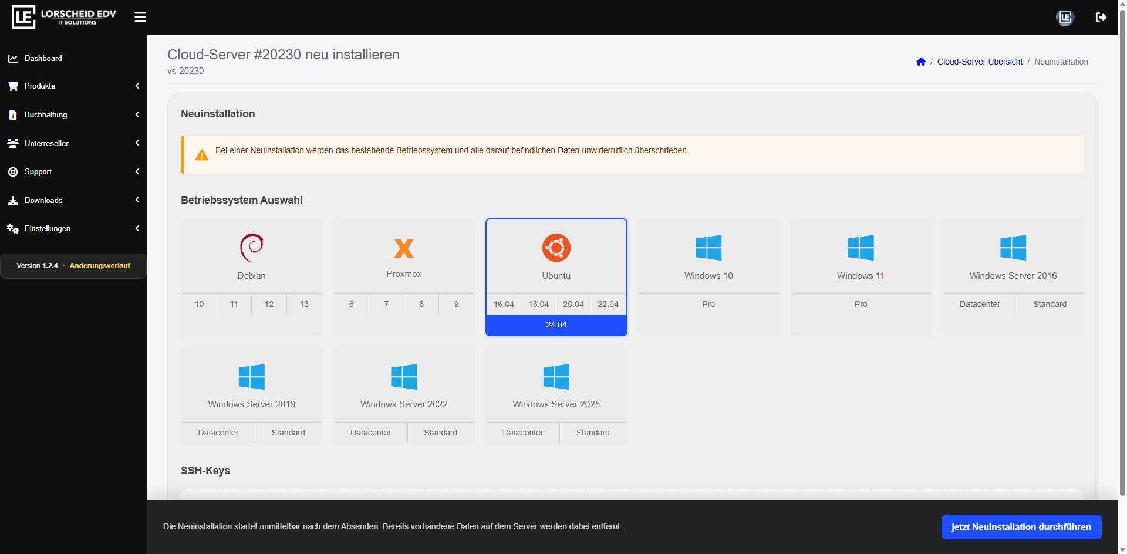The width and height of the screenshot is (1127, 554).
Task: Toggle the hamburger sidebar menu
Action: tap(140, 17)
